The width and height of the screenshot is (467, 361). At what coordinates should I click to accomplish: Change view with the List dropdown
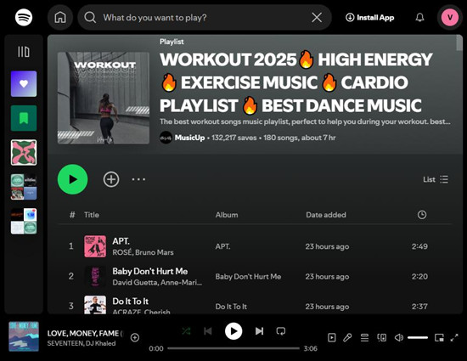click(436, 179)
